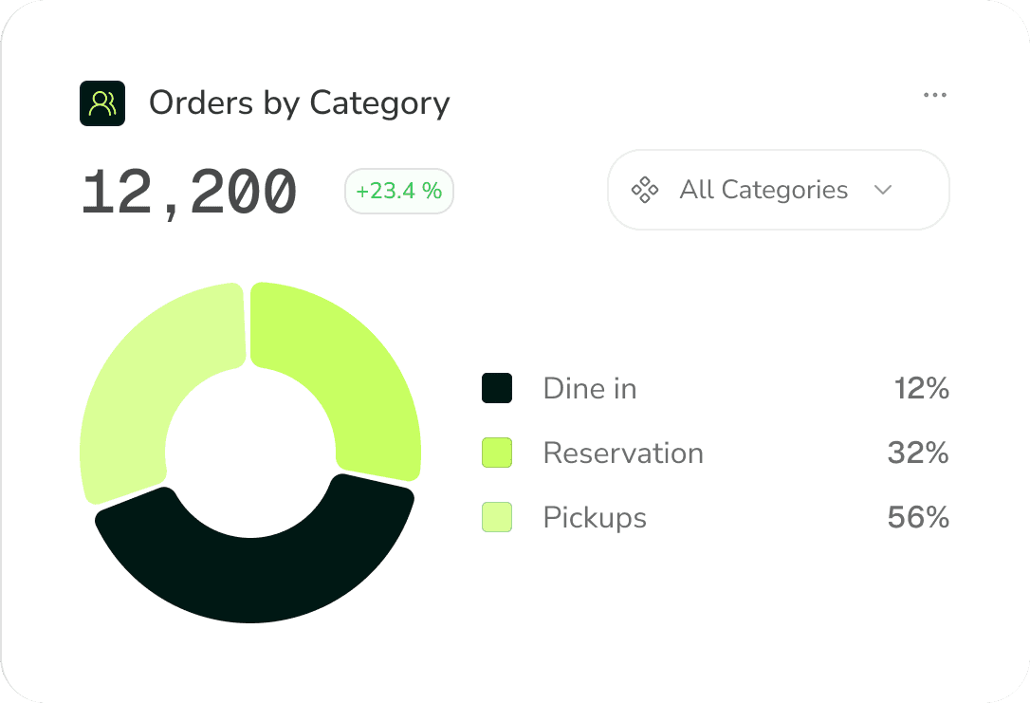Click the four-diamond categories icon

pyautogui.click(x=644, y=190)
